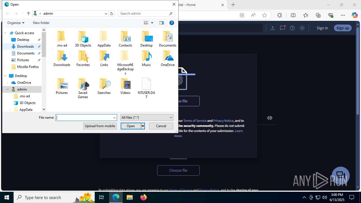Open VirusTotal notifications chat icon

pos(282,28)
